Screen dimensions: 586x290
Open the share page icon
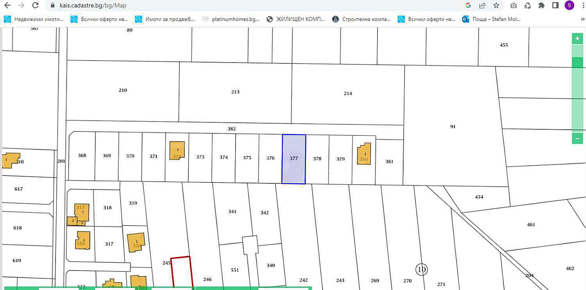[x=482, y=5]
